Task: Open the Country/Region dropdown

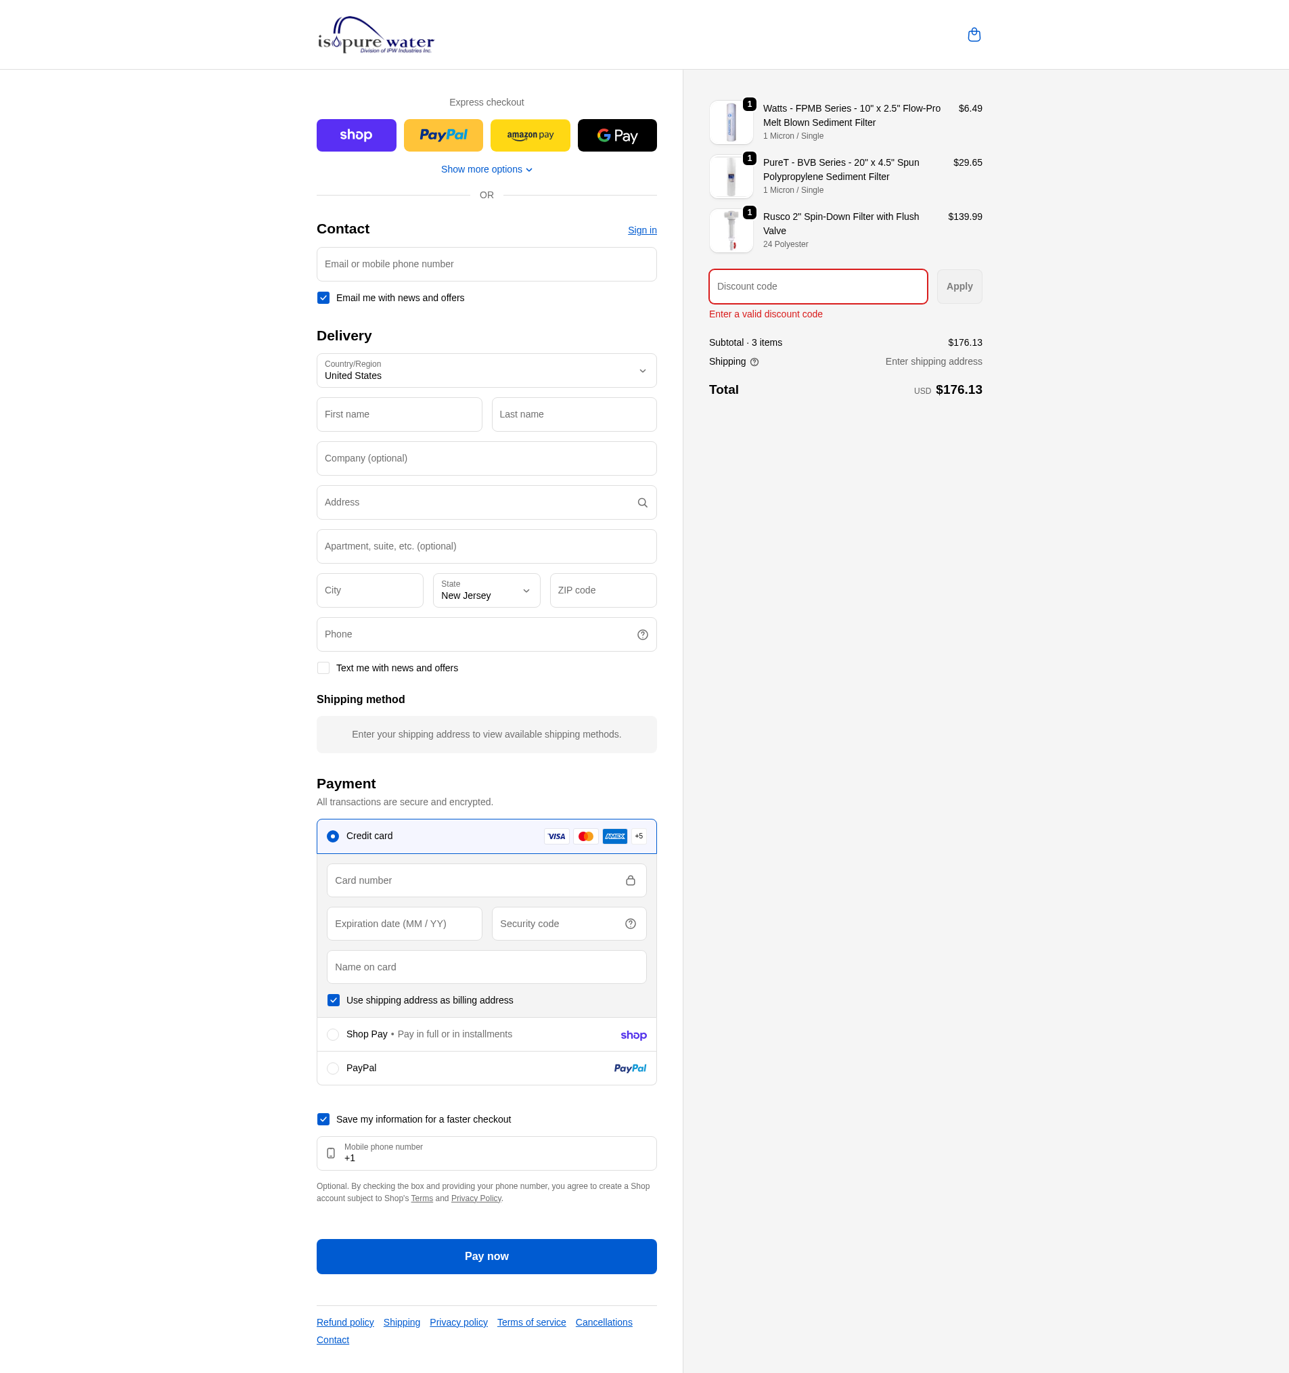Action: point(486,371)
